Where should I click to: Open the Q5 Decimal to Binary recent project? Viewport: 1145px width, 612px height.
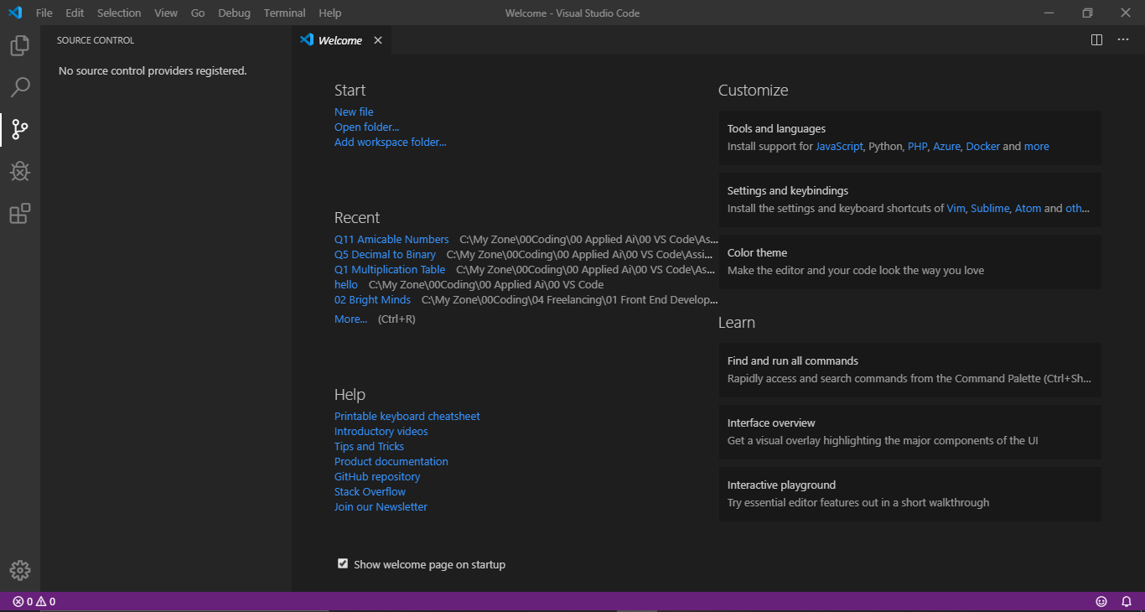pyautogui.click(x=385, y=254)
